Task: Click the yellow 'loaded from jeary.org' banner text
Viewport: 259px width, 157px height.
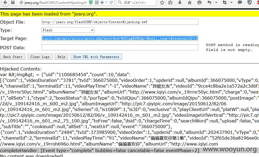Action: click(49, 14)
